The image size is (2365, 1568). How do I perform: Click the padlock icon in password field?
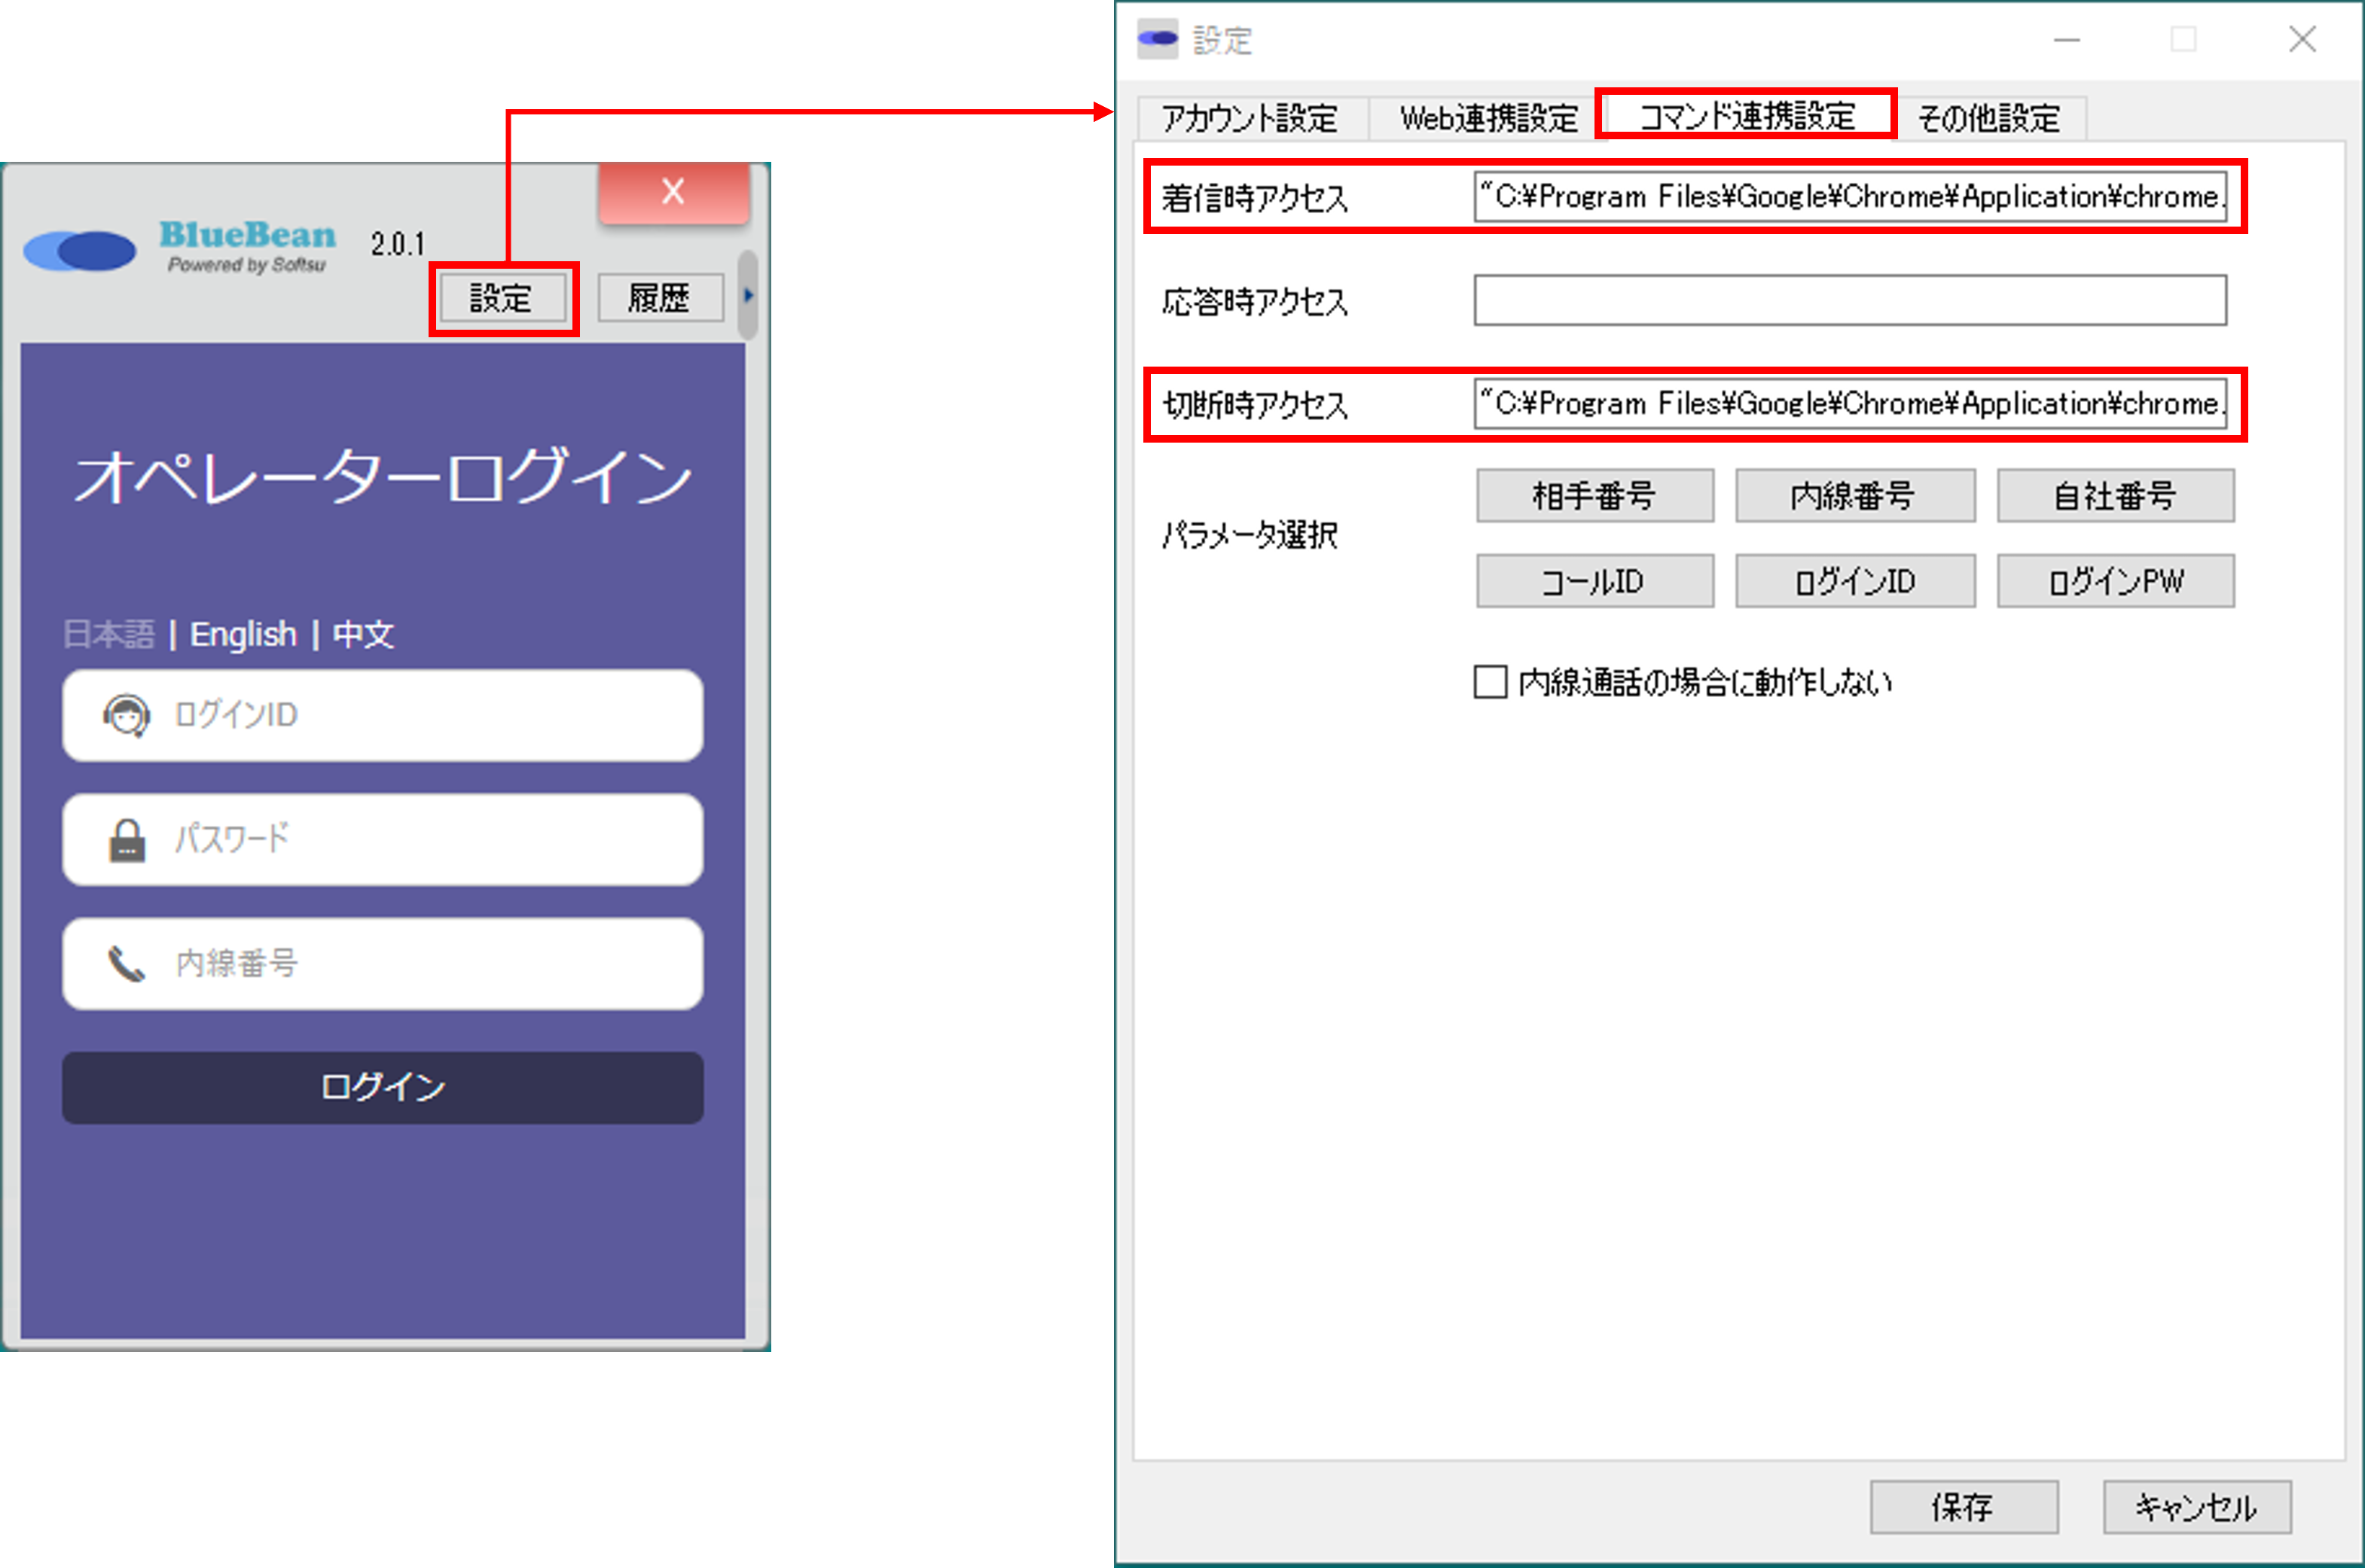[126, 840]
